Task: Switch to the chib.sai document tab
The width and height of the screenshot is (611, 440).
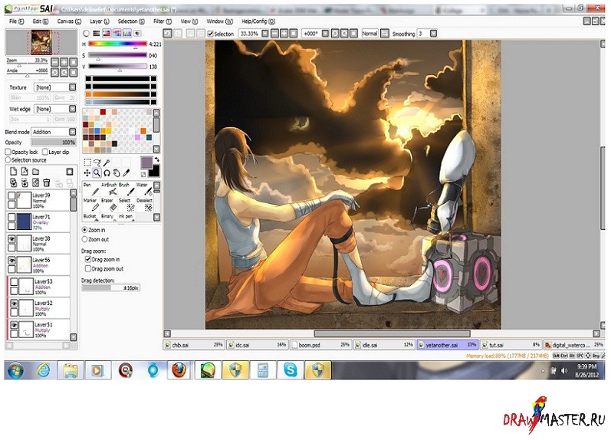Action: 194,345
